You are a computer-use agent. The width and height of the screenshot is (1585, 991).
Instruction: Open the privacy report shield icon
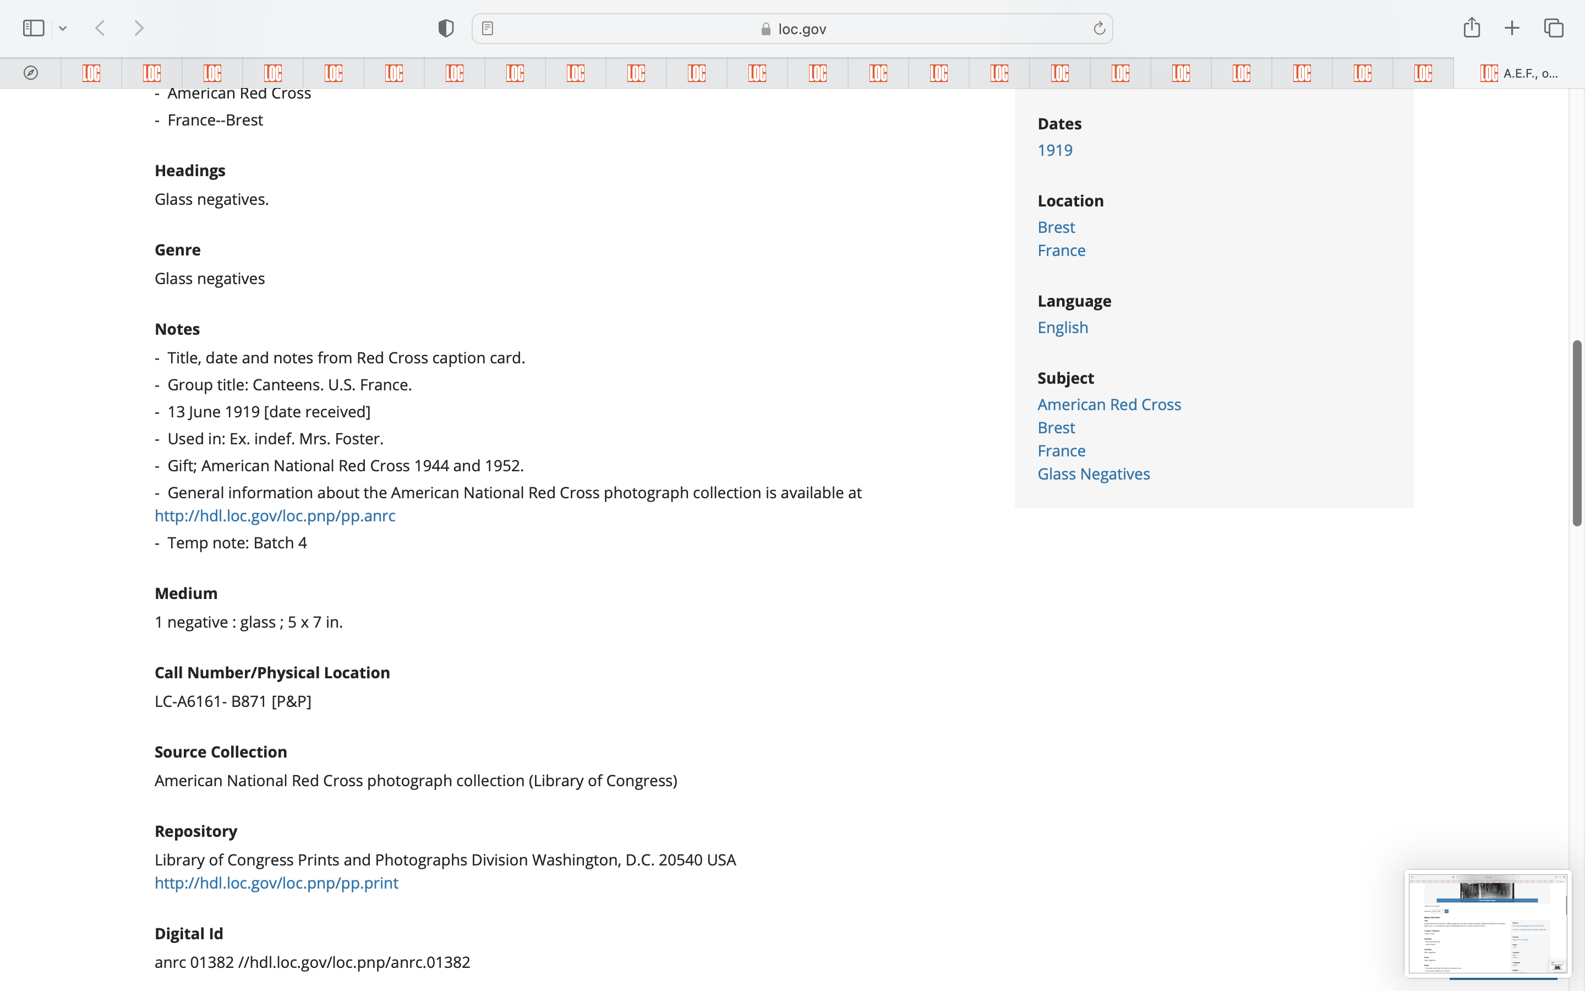(x=446, y=28)
